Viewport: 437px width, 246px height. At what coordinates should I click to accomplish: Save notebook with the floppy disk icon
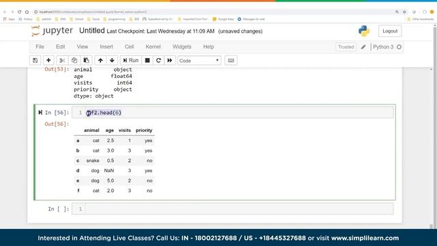35,61
